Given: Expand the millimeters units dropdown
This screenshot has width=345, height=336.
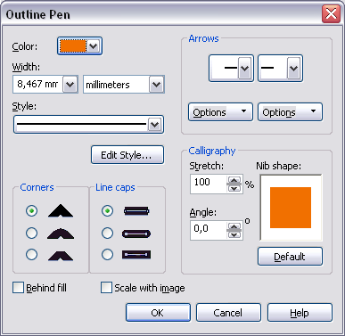Looking at the screenshot, I should pos(156,85).
